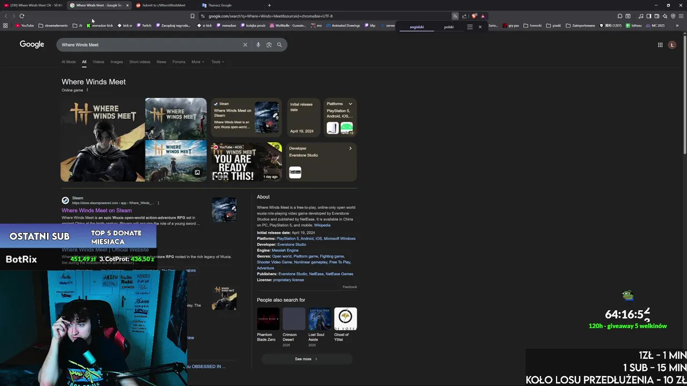Open Lost Soul Aside thumbnail
Viewport: 687px width, 386px height.
click(x=319, y=319)
